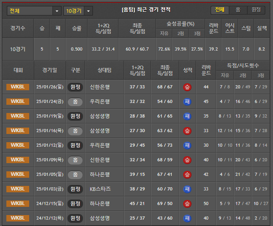The width and height of the screenshot is (273, 226).
Task: Click the red 승 badge for 25/01/26 game
Action: (187, 87)
